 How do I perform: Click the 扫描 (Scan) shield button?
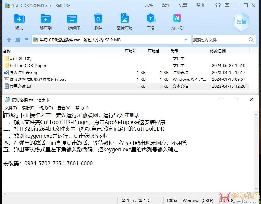pos(241,22)
